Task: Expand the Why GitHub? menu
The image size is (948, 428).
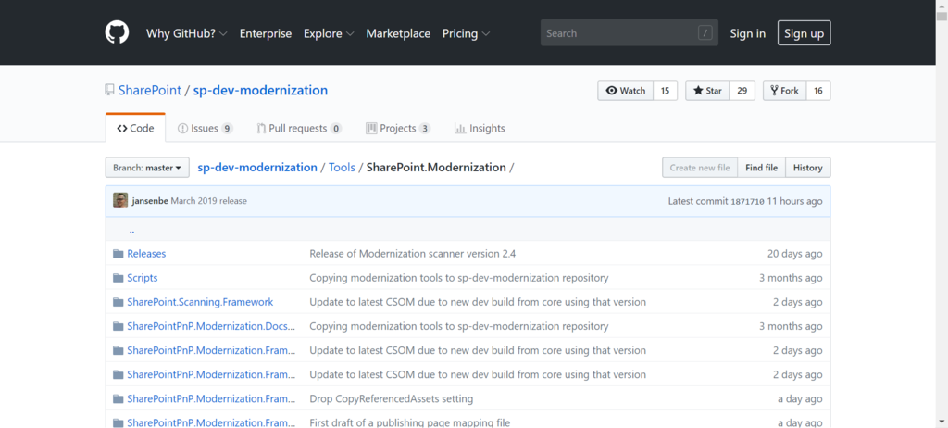Action: point(187,33)
